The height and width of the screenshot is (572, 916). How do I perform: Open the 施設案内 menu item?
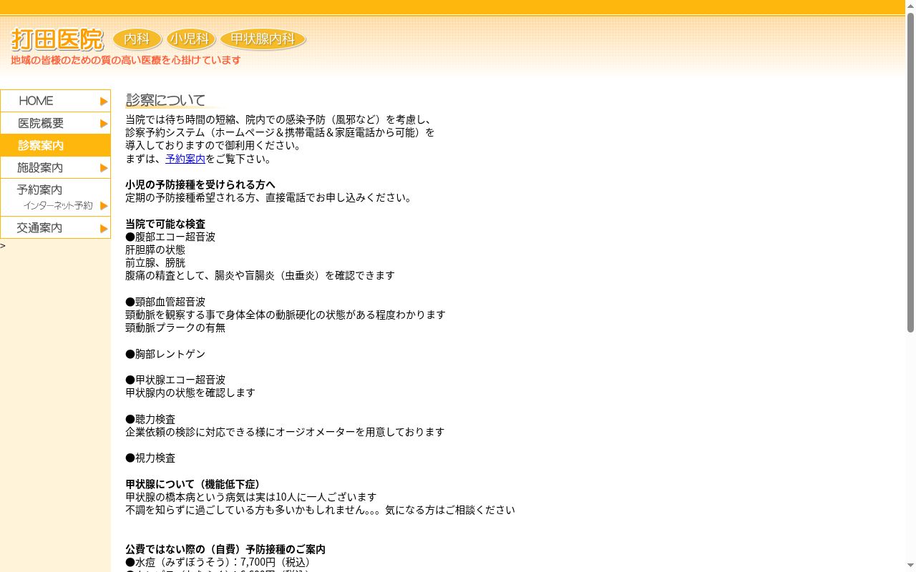pos(55,167)
